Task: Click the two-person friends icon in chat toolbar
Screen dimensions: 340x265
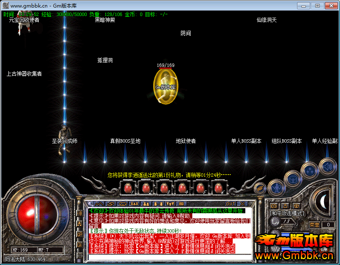Action: click(146, 204)
